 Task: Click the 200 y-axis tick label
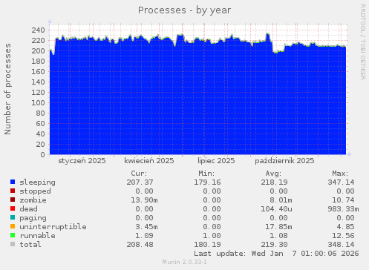pos(38,51)
